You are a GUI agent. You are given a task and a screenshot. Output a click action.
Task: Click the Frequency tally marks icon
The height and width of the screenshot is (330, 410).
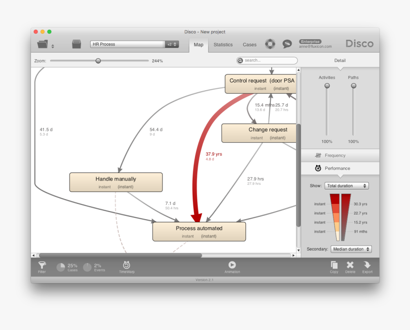click(318, 155)
